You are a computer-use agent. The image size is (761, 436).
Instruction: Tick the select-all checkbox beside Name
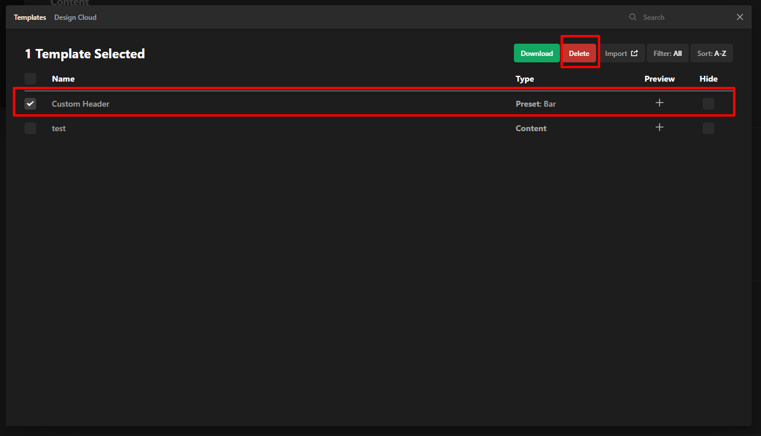click(x=30, y=79)
